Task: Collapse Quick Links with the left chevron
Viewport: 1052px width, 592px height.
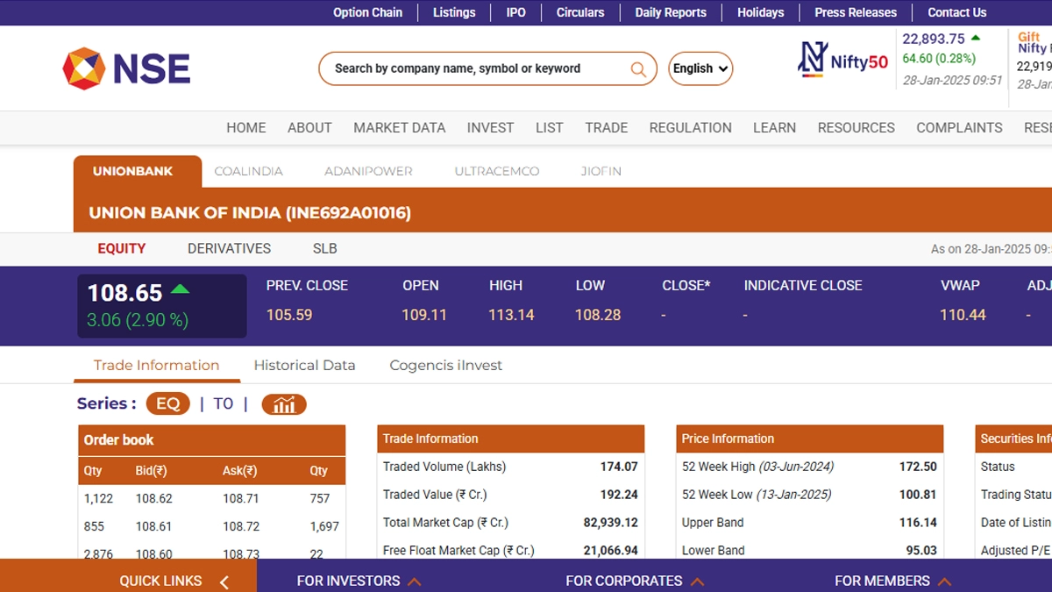Action: click(x=224, y=581)
